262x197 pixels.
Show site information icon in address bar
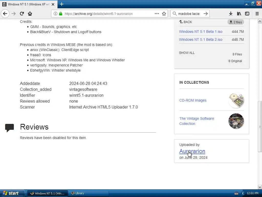pos(55,14)
